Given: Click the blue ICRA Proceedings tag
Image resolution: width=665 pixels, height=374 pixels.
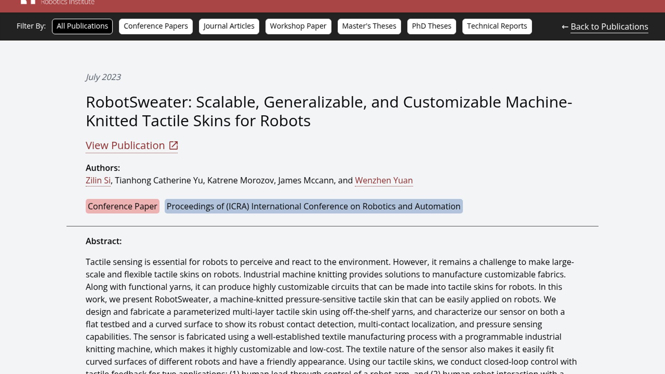Looking at the screenshot, I should [x=313, y=206].
